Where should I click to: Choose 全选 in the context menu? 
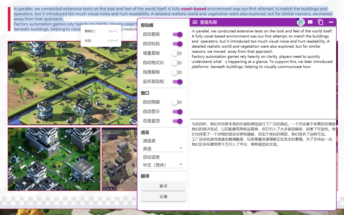(x=101, y=40)
